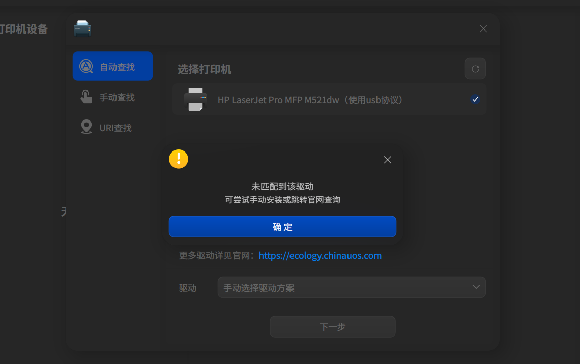Click the chevron on the 驱动 dropdown

(476, 287)
